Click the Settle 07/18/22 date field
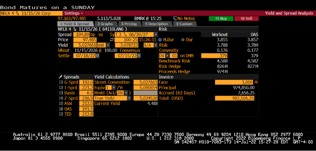The height and width of the screenshot is (151, 316). coord(84,56)
